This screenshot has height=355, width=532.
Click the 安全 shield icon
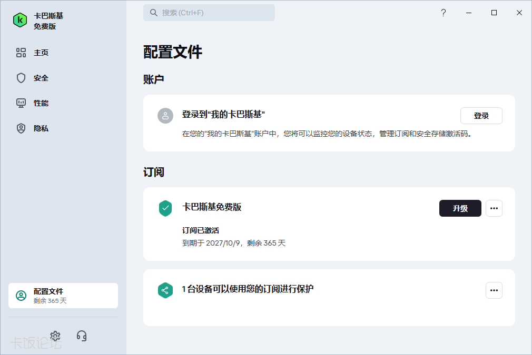click(21, 78)
